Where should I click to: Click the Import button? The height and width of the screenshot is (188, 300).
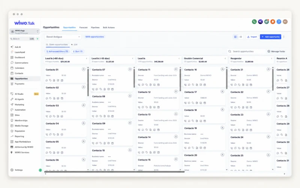click(252, 37)
